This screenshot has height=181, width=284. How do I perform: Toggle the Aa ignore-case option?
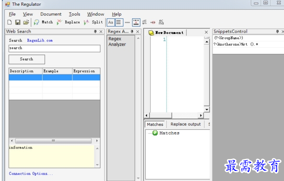110,23
